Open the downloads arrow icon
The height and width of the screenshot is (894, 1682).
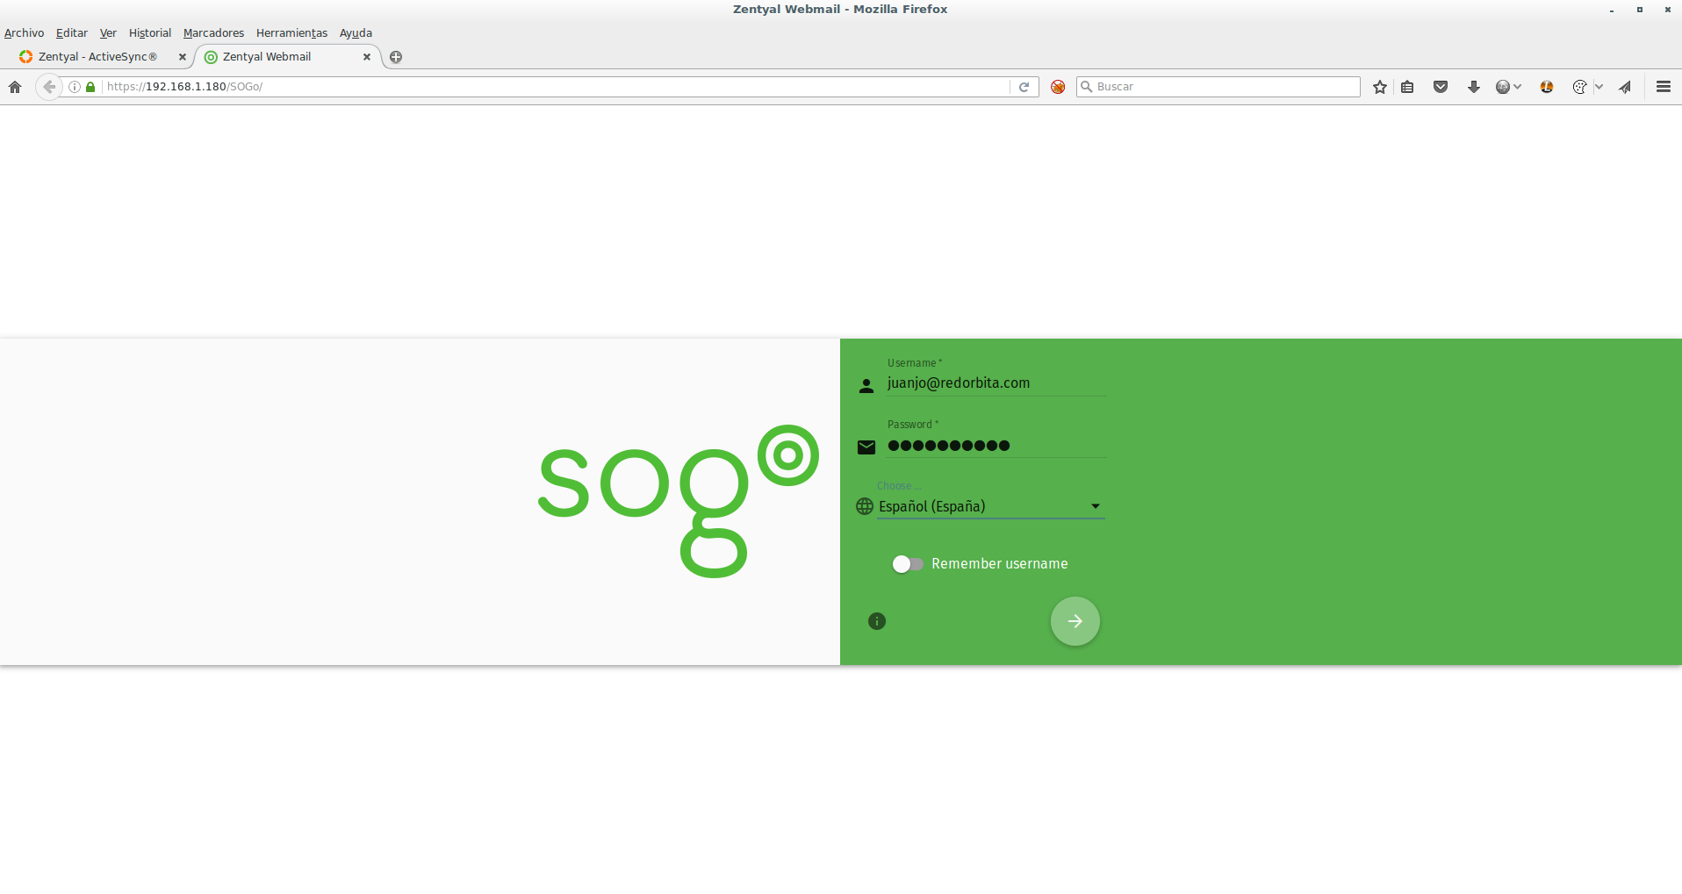coord(1474,87)
